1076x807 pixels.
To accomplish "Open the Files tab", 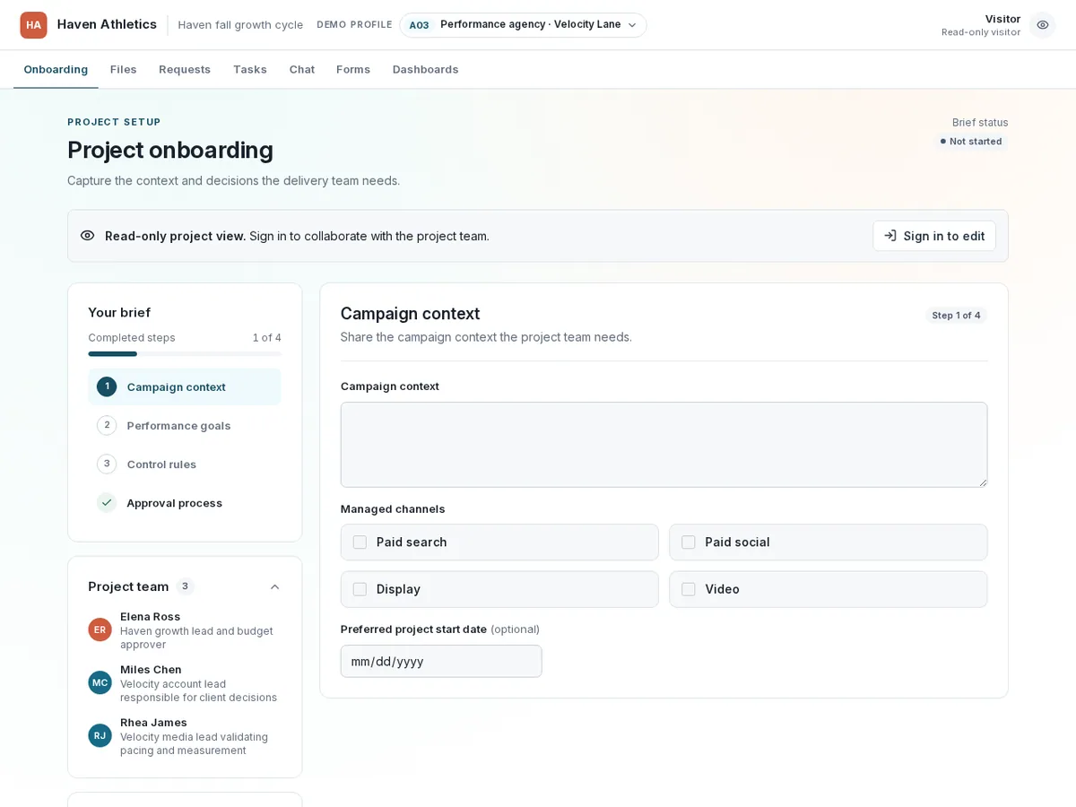I will (124, 69).
